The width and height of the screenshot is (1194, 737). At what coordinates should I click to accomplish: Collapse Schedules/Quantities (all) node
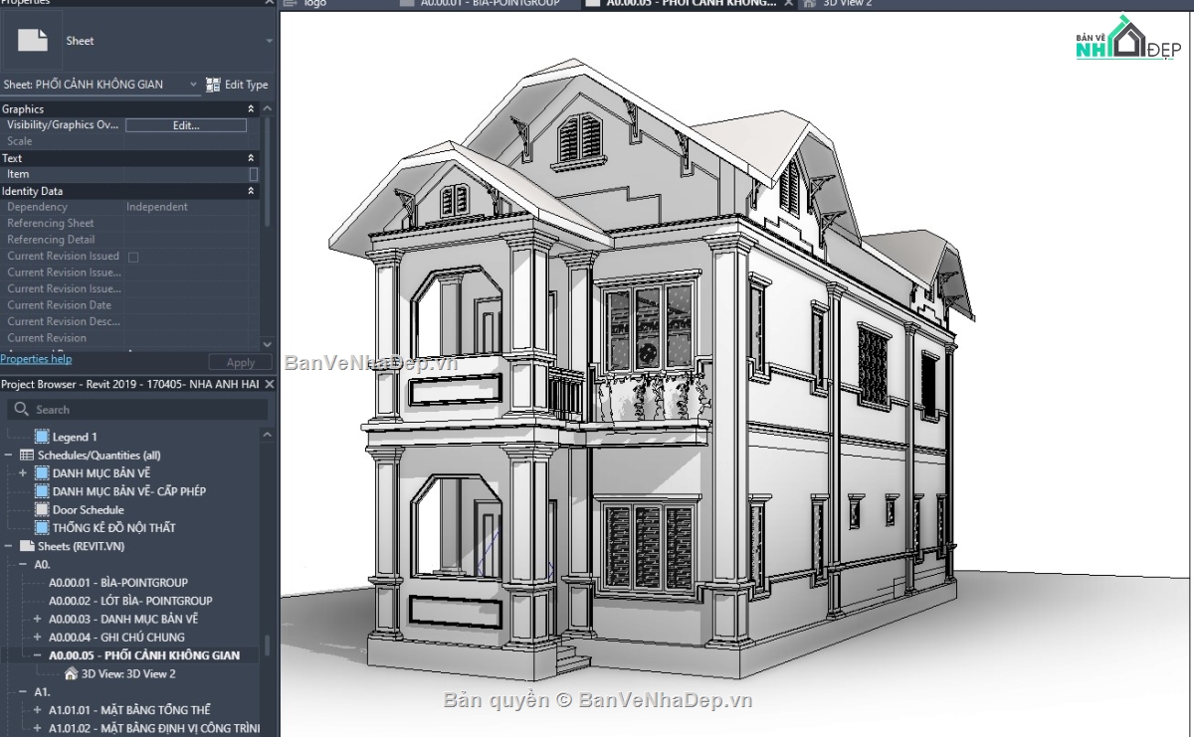click(x=8, y=455)
